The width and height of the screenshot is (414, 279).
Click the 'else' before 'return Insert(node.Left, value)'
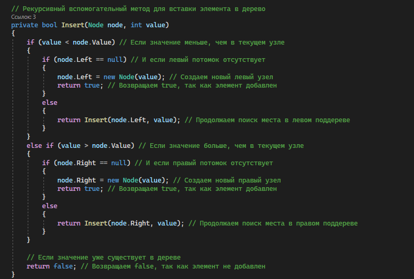50,103
